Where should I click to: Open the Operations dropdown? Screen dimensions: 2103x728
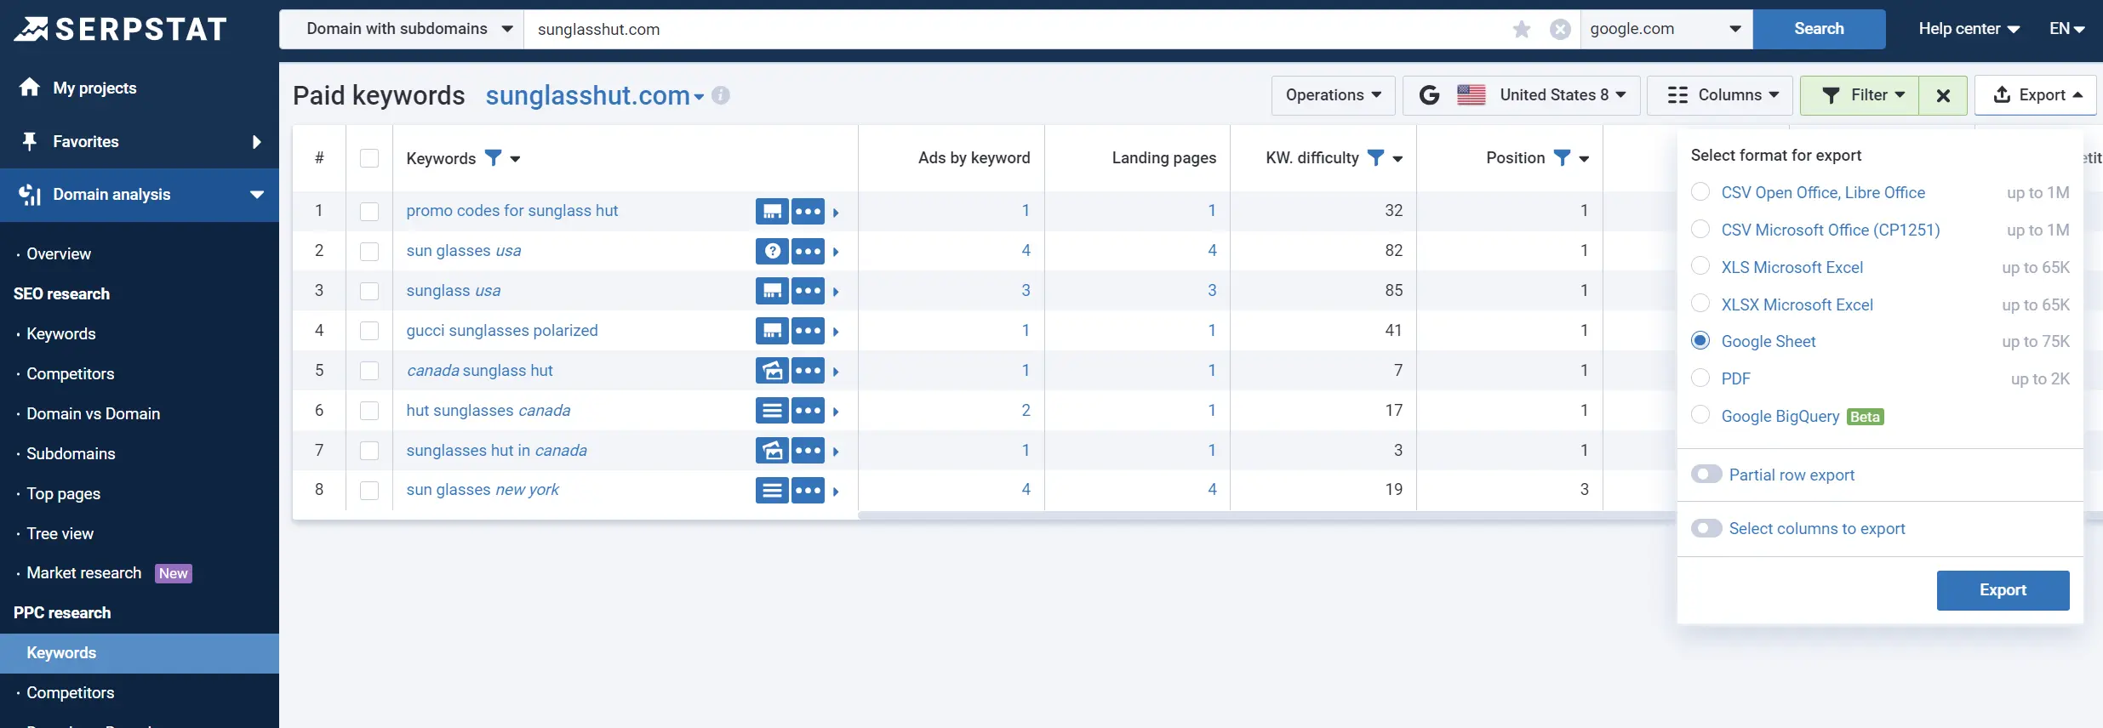click(1333, 95)
